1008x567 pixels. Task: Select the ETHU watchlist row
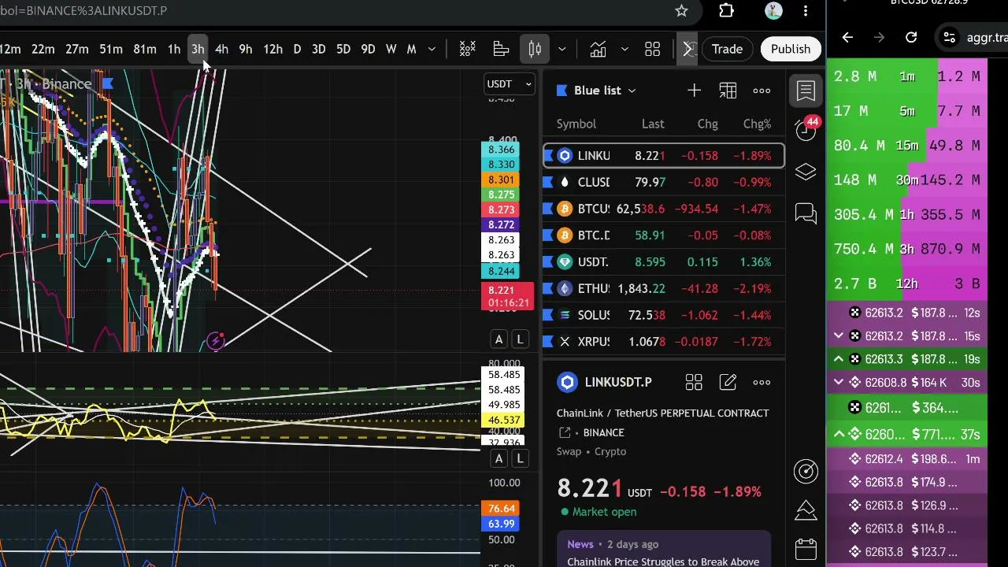[x=664, y=289]
